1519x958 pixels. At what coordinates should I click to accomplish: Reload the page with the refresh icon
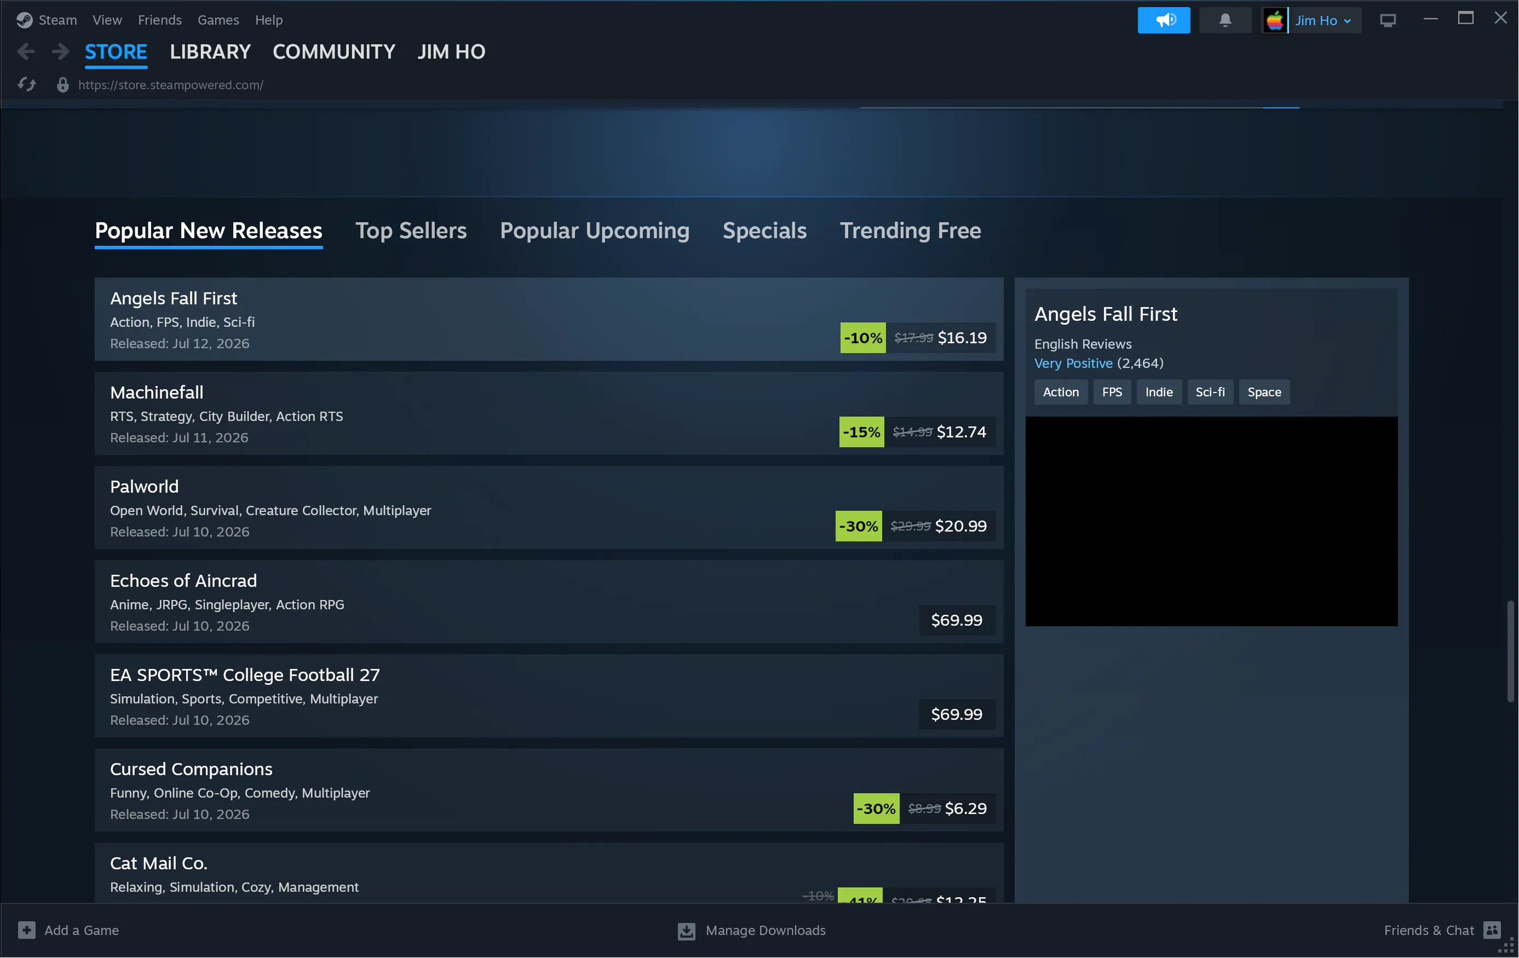pyautogui.click(x=27, y=84)
